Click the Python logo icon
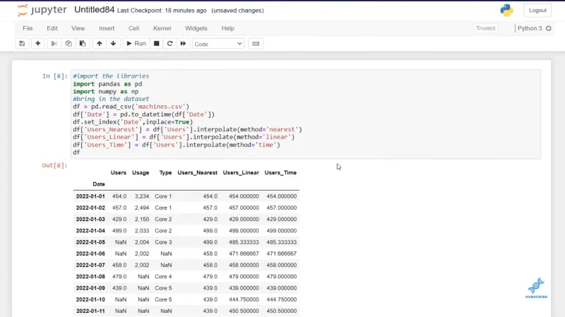The height and width of the screenshot is (317, 565). click(x=506, y=10)
